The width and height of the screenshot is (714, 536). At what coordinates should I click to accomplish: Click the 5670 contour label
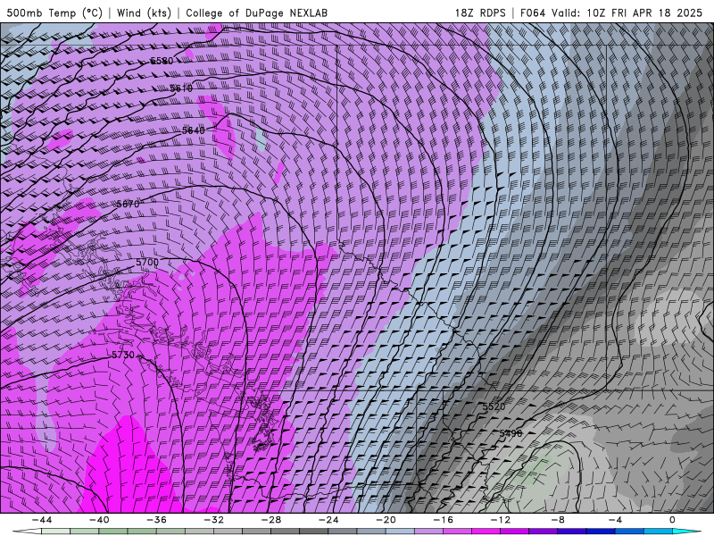[128, 205]
